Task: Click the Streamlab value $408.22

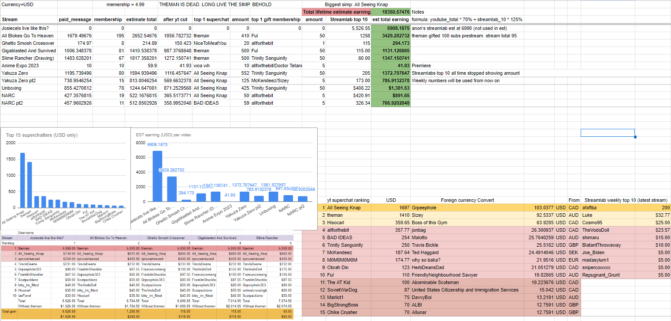Action: 348,88
